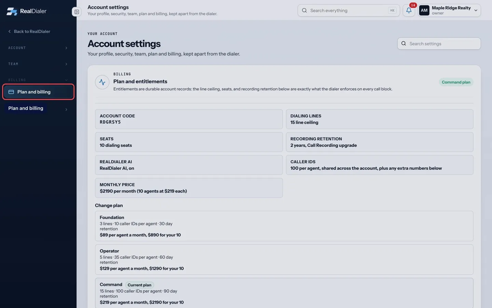The width and height of the screenshot is (492, 308).
Task: Click the green Command plan badge
Action: (x=456, y=82)
